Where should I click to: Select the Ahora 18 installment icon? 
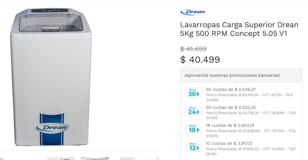click(x=194, y=128)
